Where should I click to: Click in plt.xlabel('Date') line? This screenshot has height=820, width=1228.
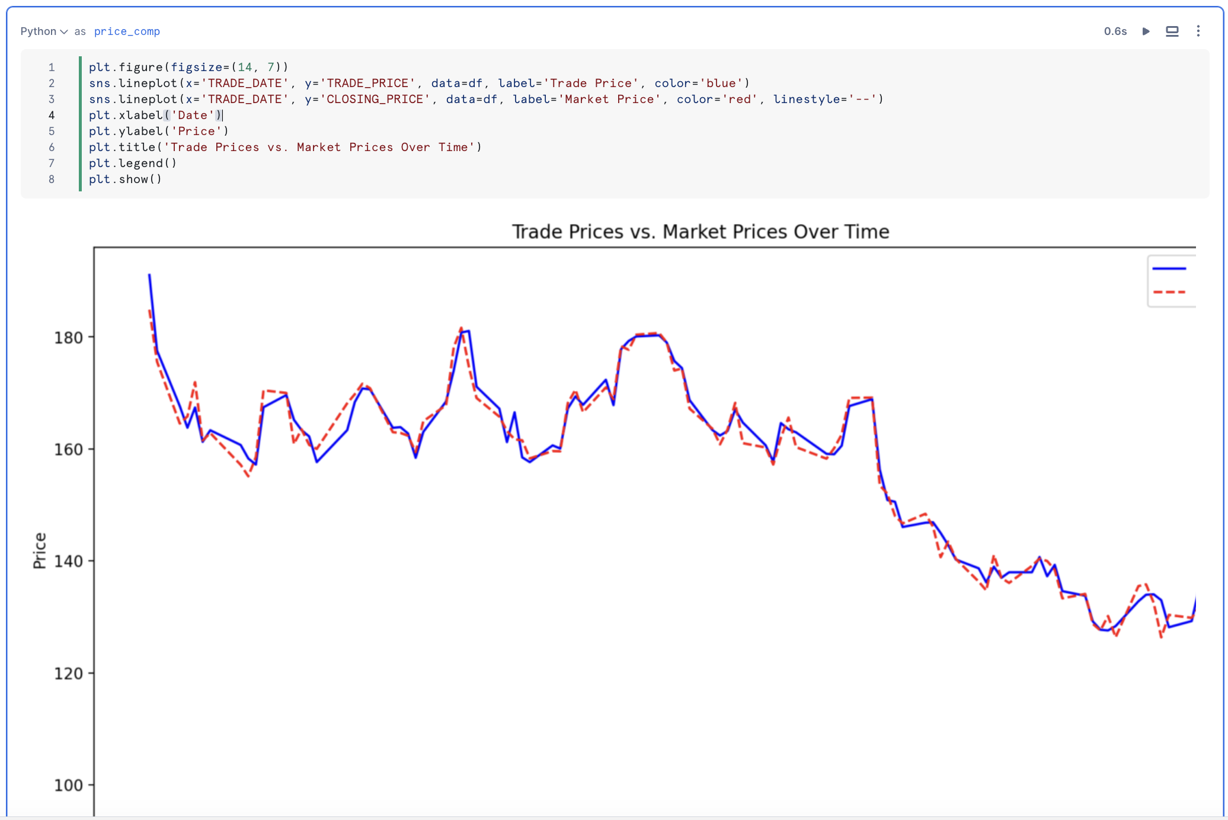click(155, 116)
